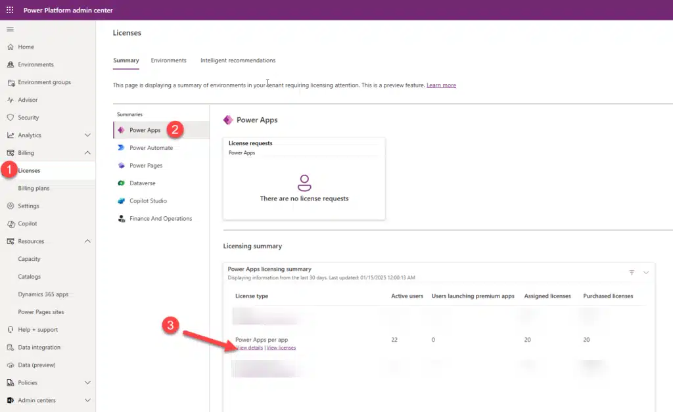Open Environment groups page
The width and height of the screenshot is (673, 412).
click(x=47, y=82)
